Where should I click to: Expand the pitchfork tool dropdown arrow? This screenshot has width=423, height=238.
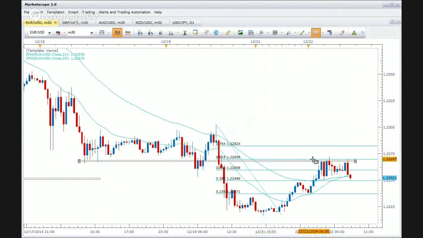click(268, 32)
